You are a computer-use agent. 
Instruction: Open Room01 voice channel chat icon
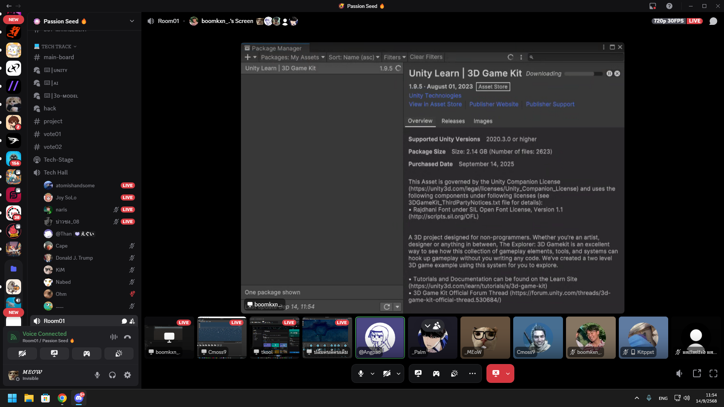[124, 321]
